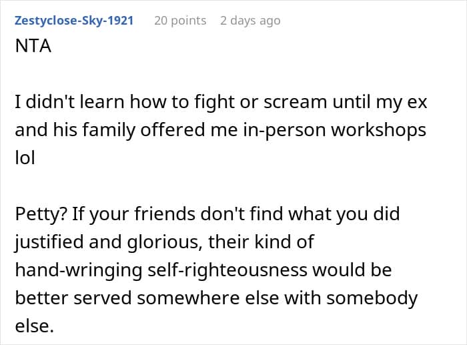Open the 2 days ago timestamp permalink
Image resolution: width=467 pixels, height=345 pixels.
point(250,21)
